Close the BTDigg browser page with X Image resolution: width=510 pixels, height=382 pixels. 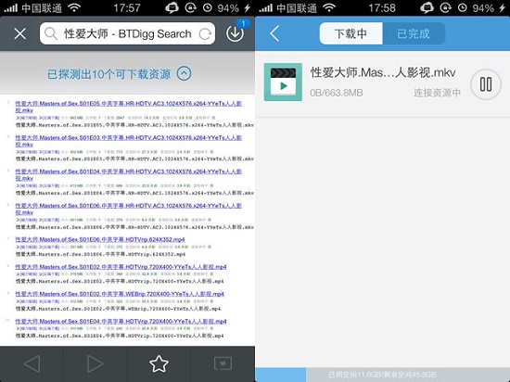19,33
